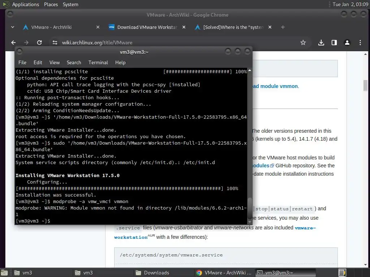
Task: View site information icon in address bar
Action: pos(55,43)
